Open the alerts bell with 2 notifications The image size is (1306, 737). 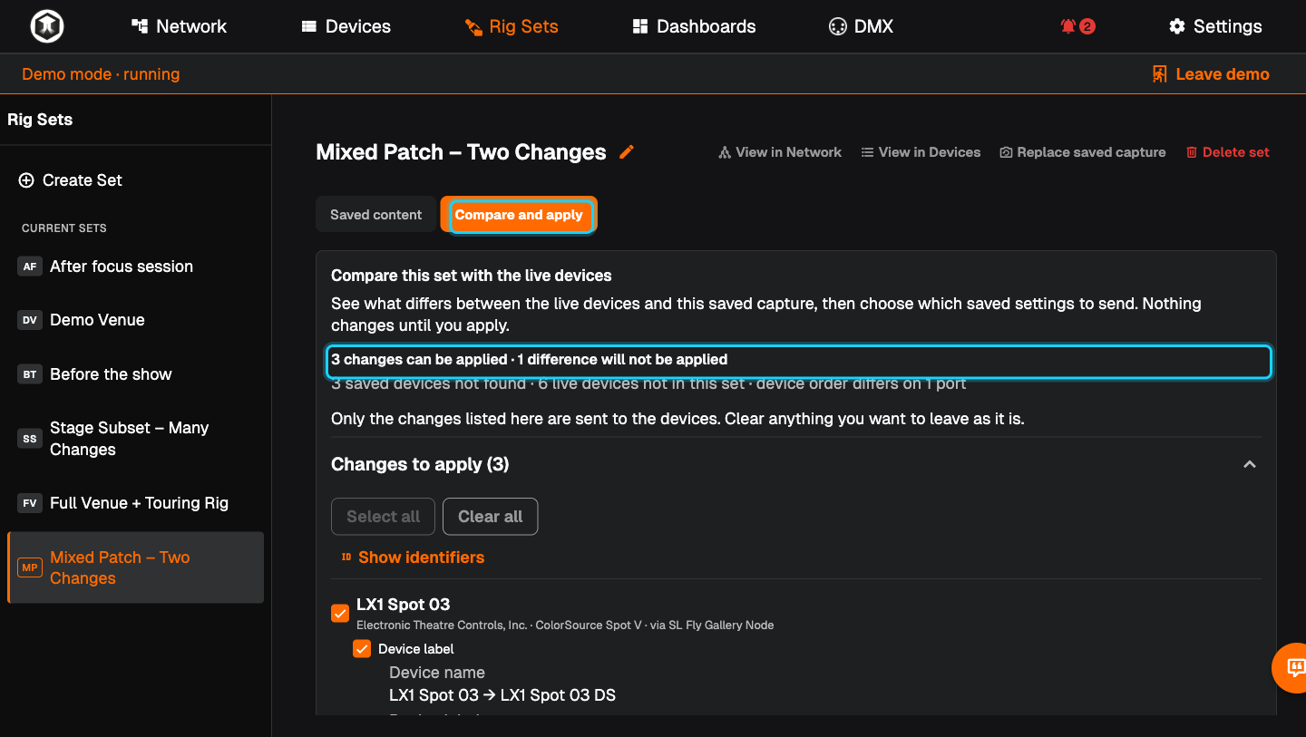[1077, 26]
